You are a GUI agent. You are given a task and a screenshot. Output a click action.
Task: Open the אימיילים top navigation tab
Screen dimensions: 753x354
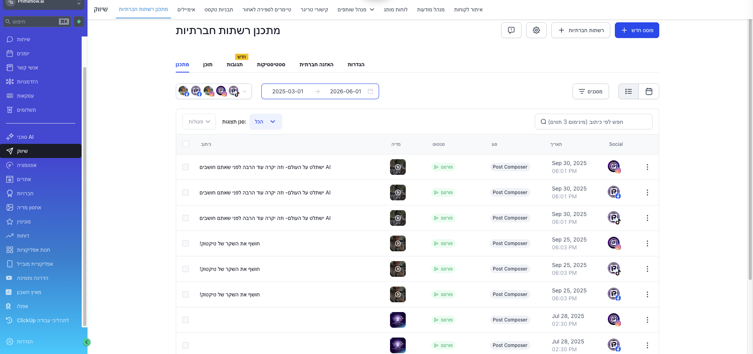(186, 9)
